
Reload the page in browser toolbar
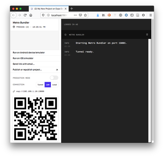click(25, 15)
